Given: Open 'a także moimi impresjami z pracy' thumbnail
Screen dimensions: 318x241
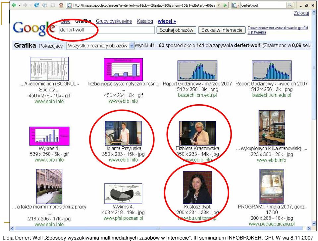Looking at the screenshot, I should [x=49, y=186].
